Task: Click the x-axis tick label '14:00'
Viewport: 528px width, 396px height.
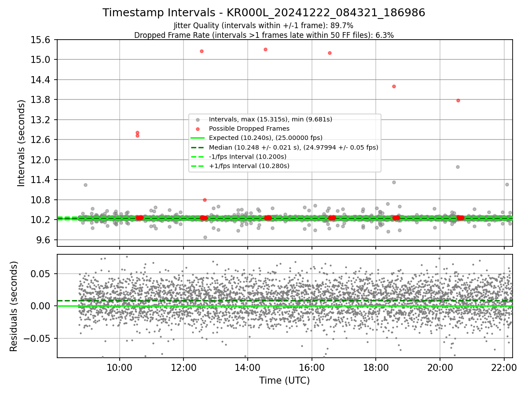Action: pos(248,367)
